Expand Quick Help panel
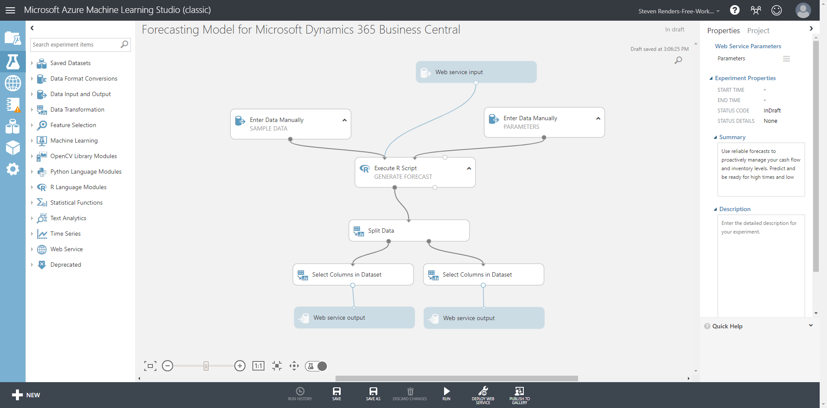The image size is (827, 408). tap(811, 326)
